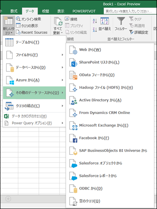Click Clear (クリア) filter
Image resolution: width=157 pixels, height=209 pixels.
coord(135,19)
